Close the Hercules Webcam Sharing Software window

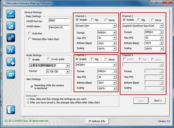(x=168, y=2)
